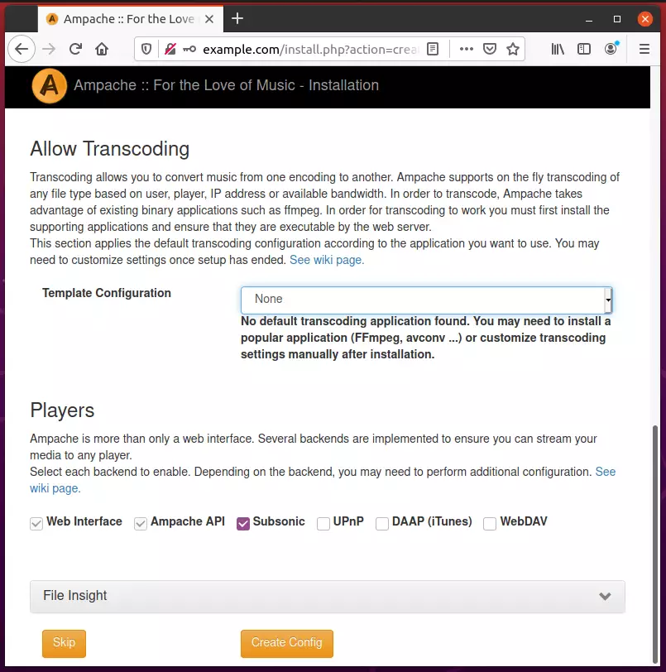This screenshot has height=672, width=666.
Task: Click the no transcoding application warning
Action: (425, 338)
